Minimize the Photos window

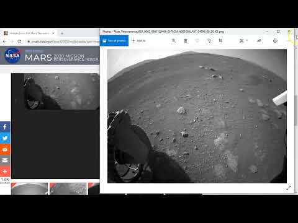coord(267,32)
